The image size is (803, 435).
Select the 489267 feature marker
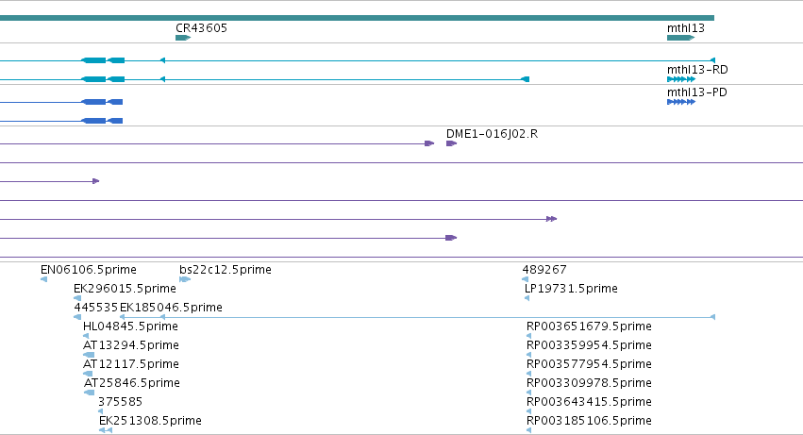tap(525, 279)
